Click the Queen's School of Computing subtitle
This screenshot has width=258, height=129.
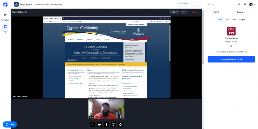[x=49, y=5]
